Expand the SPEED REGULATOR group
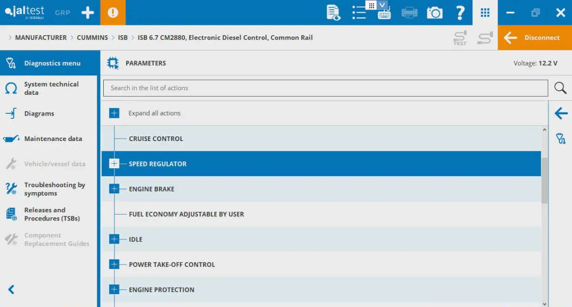572x307 pixels. 114,164
